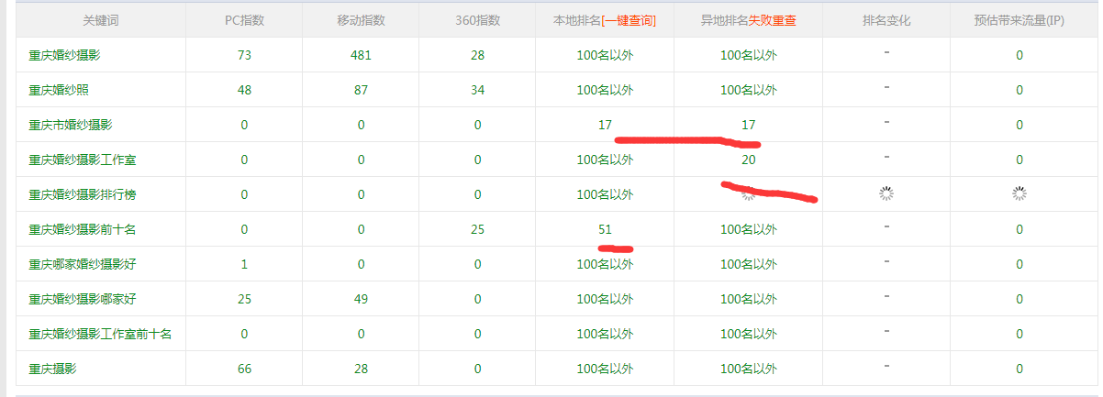Viewport: 1103px width, 397px height.
Task: Open the 重庆婚纱摄影 keyword link
Action: pos(64,55)
